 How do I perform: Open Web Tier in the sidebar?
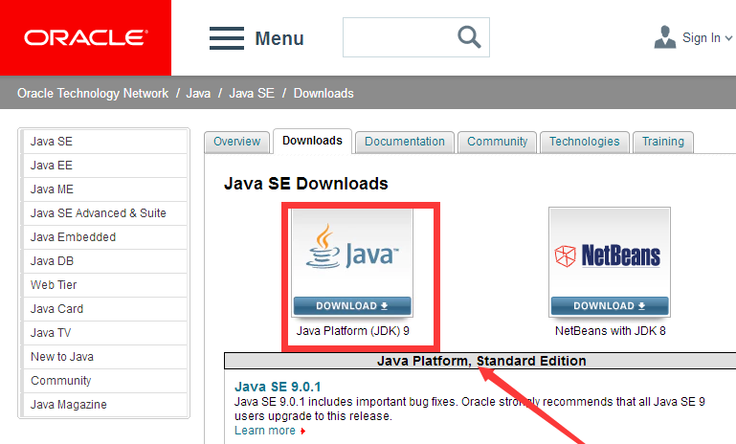(104, 285)
